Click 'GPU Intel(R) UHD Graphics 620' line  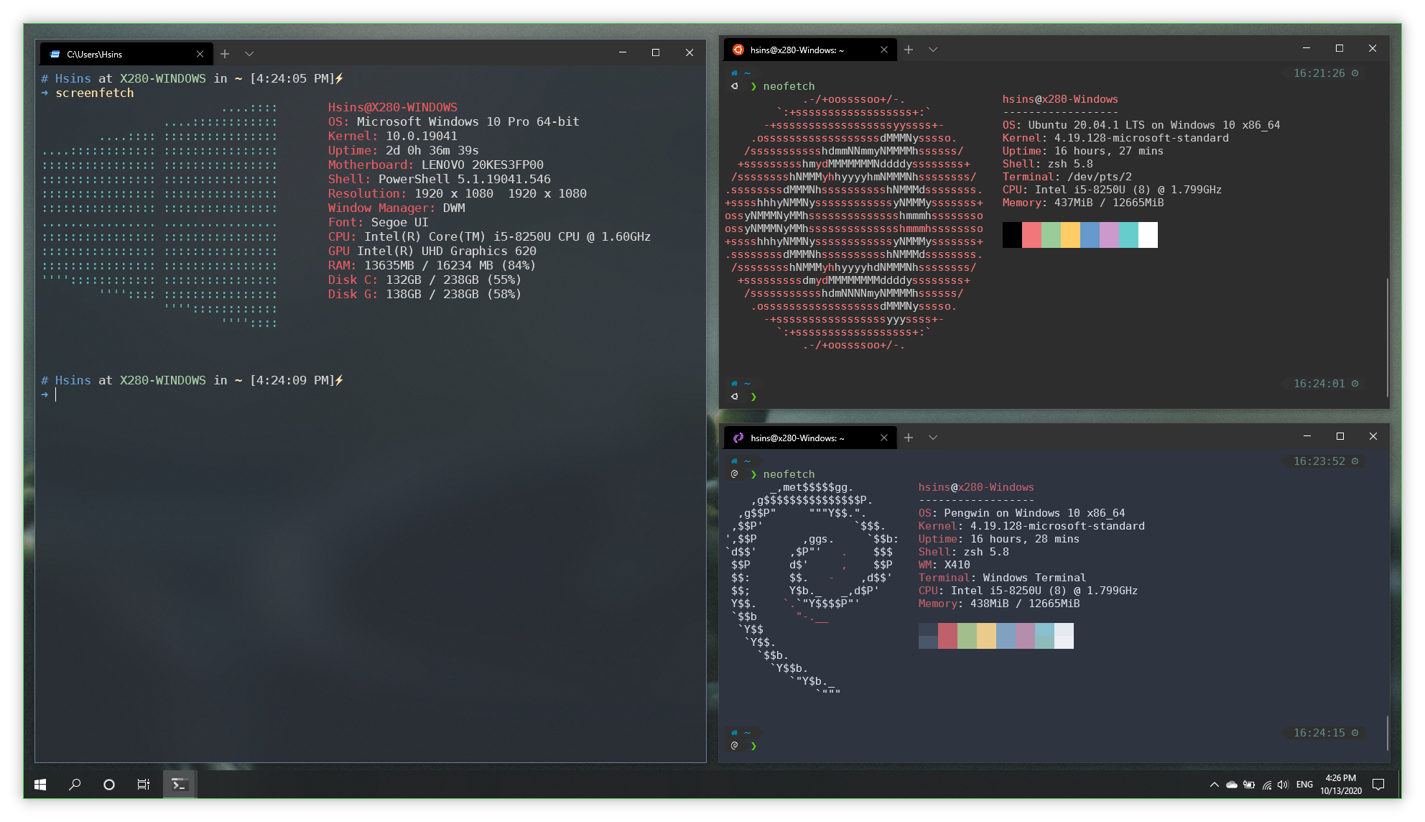tap(432, 251)
